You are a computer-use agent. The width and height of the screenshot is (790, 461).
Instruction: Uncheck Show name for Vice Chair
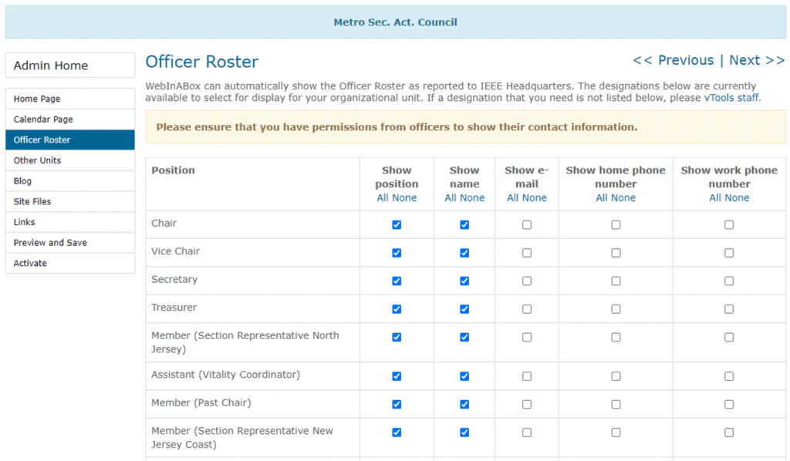(464, 253)
